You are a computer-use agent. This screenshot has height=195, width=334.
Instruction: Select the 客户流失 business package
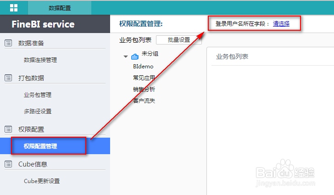tap(144, 100)
